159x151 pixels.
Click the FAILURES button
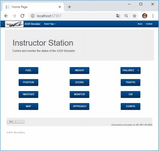(x=128, y=70)
